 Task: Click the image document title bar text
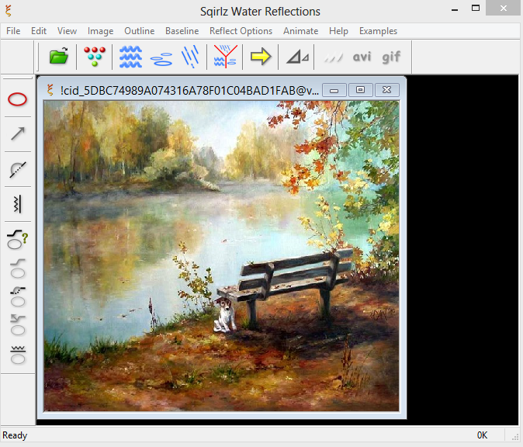click(x=189, y=90)
